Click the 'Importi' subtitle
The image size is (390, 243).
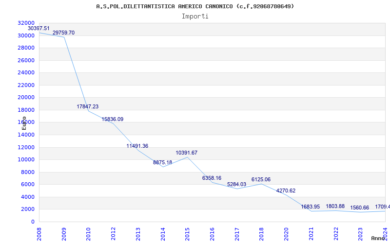pos(195,17)
